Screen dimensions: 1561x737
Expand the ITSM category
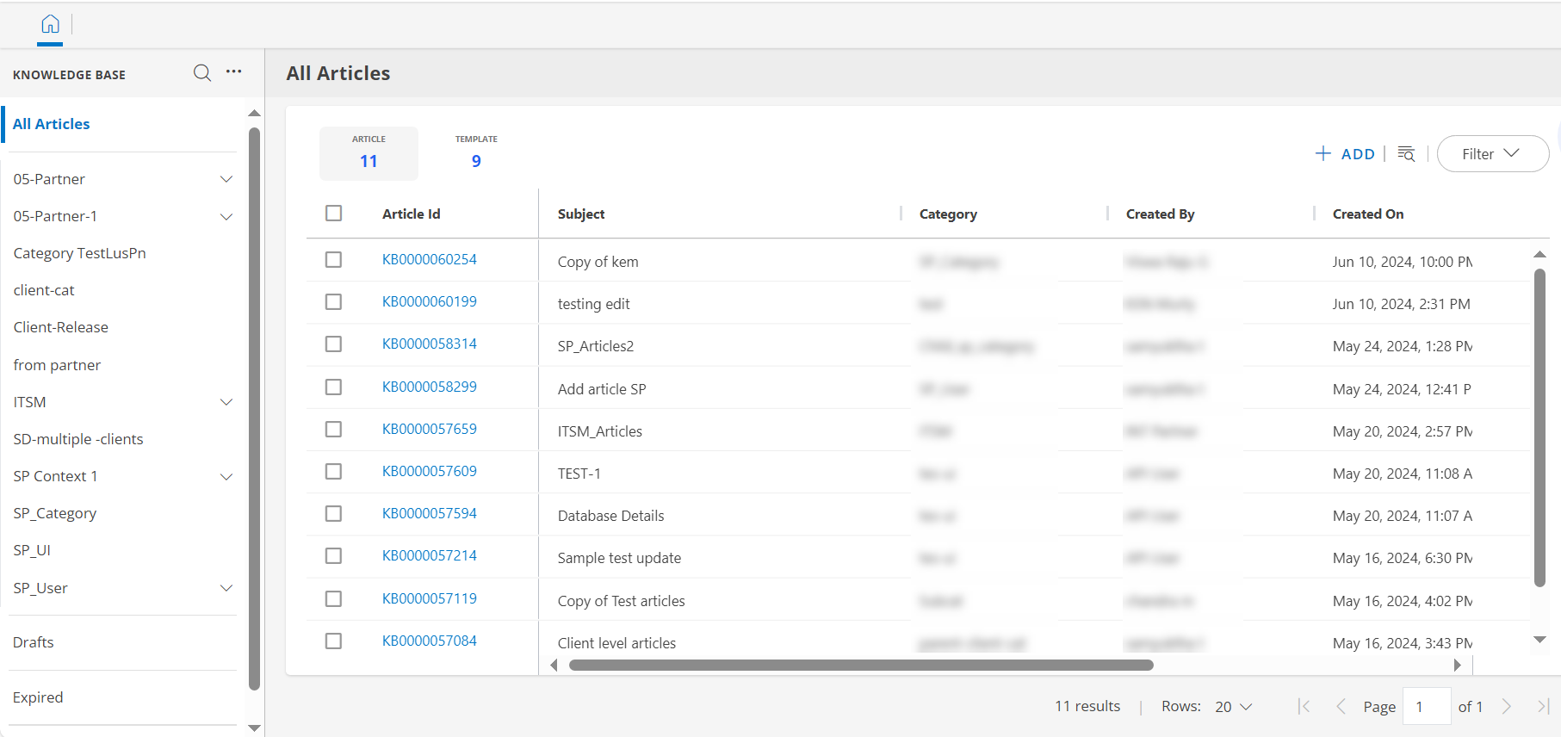226,402
